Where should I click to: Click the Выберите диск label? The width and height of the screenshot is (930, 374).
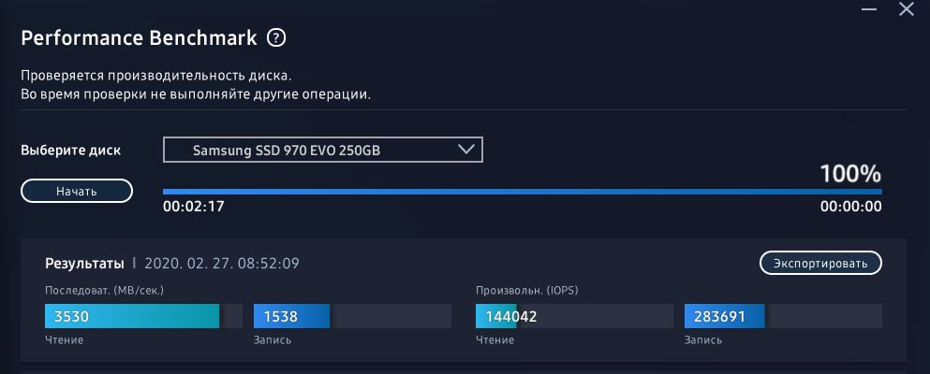click(x=71, y=150)
